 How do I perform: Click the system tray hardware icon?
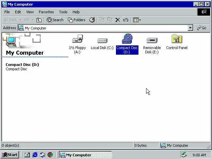pyautogui.click(x=184, y=155)
